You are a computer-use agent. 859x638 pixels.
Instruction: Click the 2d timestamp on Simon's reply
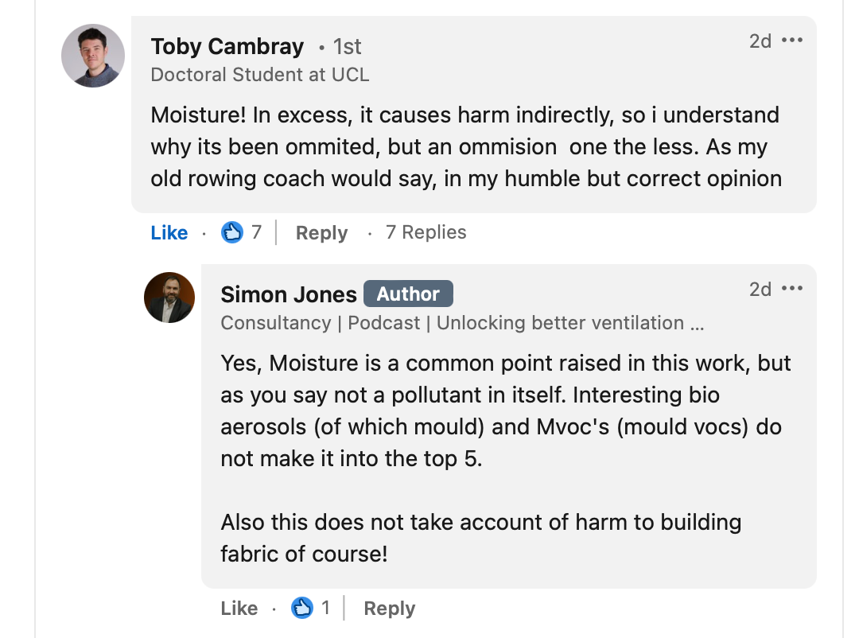pos(760,289)
